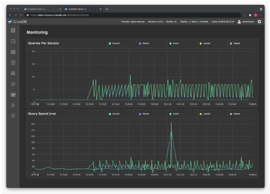Image resolution: width=270 pixels, height=194 pixels.
Task: Click the browser address bar URL
Action: coord(59,15)
